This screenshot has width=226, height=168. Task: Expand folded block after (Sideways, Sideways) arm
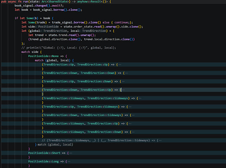140,98
